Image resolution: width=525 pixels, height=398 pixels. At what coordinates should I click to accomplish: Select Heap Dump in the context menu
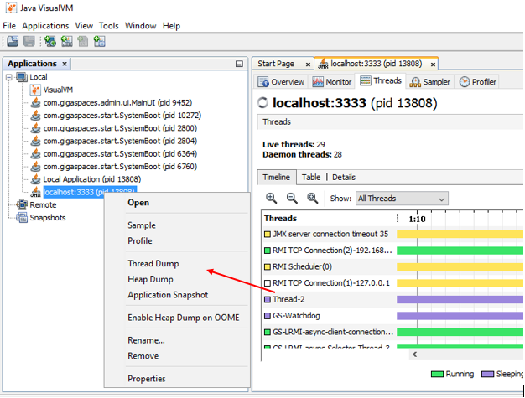click(x=150, y=279)
